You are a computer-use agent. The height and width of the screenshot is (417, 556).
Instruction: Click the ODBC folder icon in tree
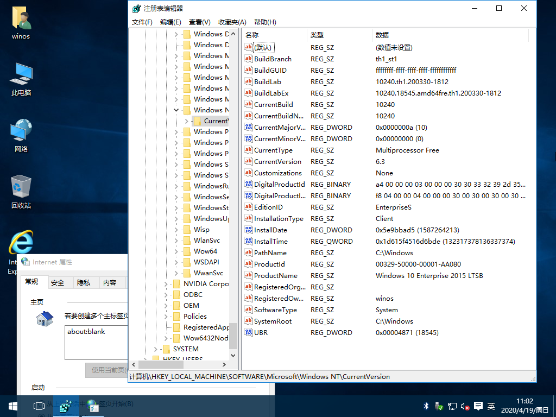[x=176, y=295]
